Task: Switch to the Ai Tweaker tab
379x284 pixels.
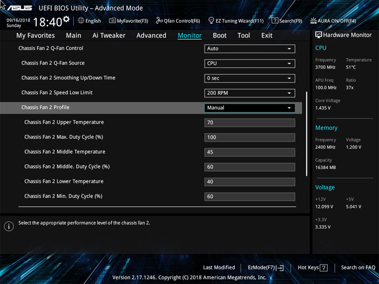Action: (x=109, y=36)
